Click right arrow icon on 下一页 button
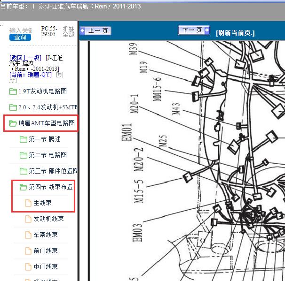This screenshot has height=281, width=285. tap(207, 30)
